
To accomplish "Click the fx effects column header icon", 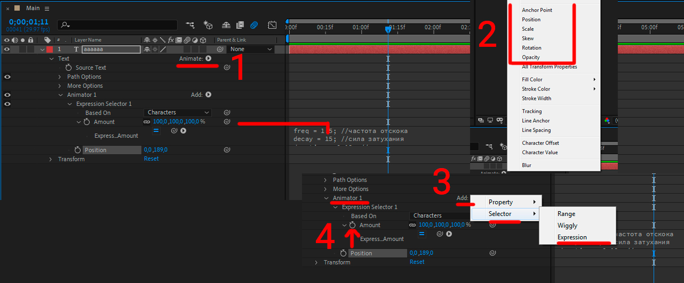I will click(x=171, y=40).
